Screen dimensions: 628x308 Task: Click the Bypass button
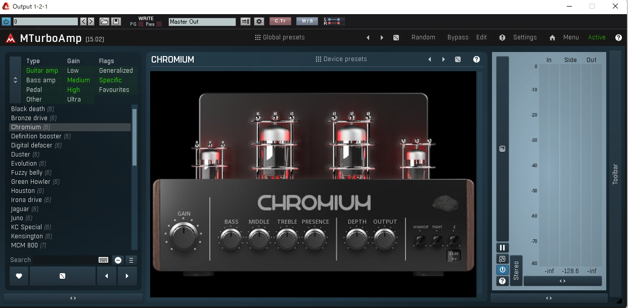click(x=458, y=37)
